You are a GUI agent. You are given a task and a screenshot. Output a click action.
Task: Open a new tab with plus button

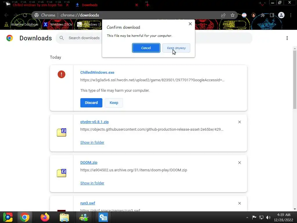point(148,5)
